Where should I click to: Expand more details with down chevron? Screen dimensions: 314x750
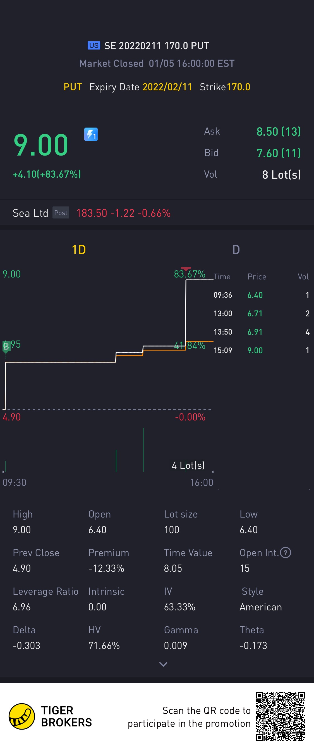click(163, 664)
